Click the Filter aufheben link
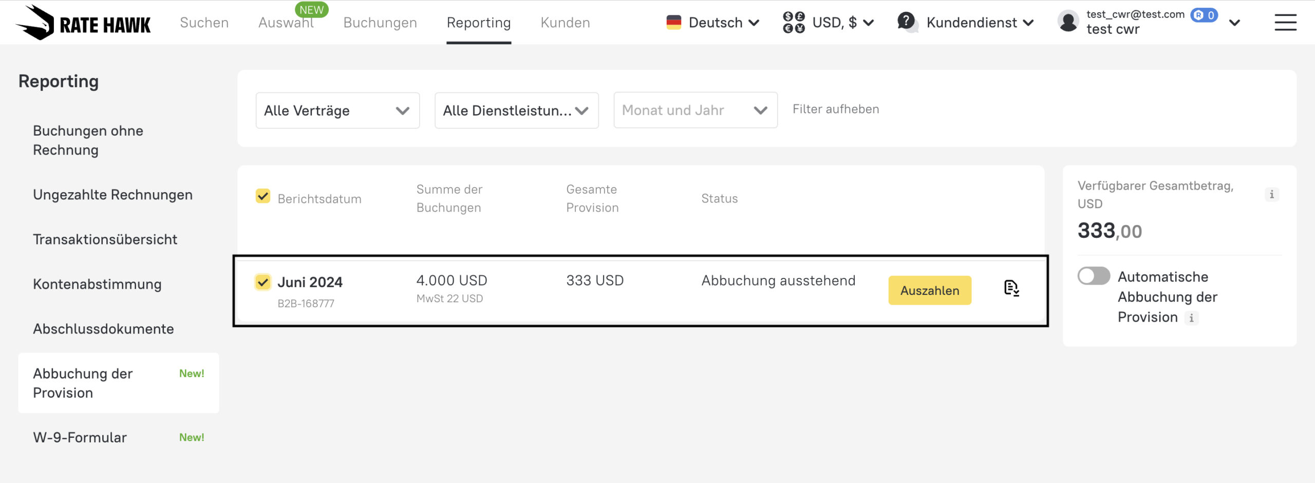The image size is (1315, 483). (x=836, y=109)
